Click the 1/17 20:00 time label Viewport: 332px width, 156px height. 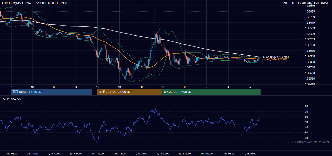tap(141, 154)
